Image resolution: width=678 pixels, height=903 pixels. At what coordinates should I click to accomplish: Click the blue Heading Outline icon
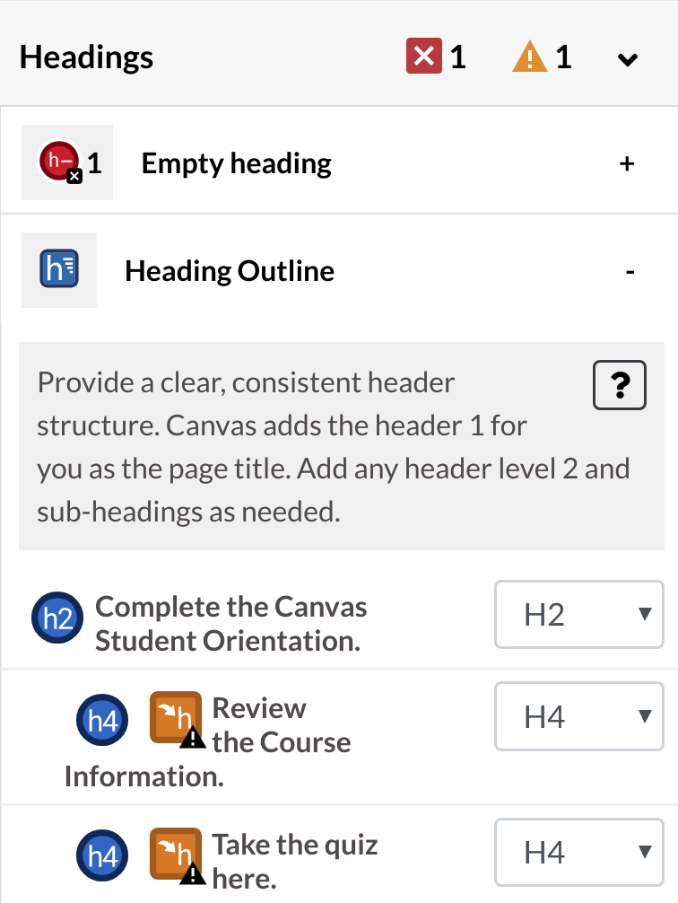[59, 268]
